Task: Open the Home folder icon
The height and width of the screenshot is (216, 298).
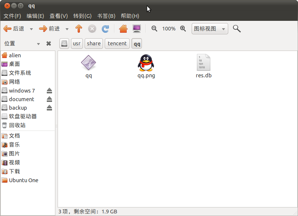Action: coord(123,29)
